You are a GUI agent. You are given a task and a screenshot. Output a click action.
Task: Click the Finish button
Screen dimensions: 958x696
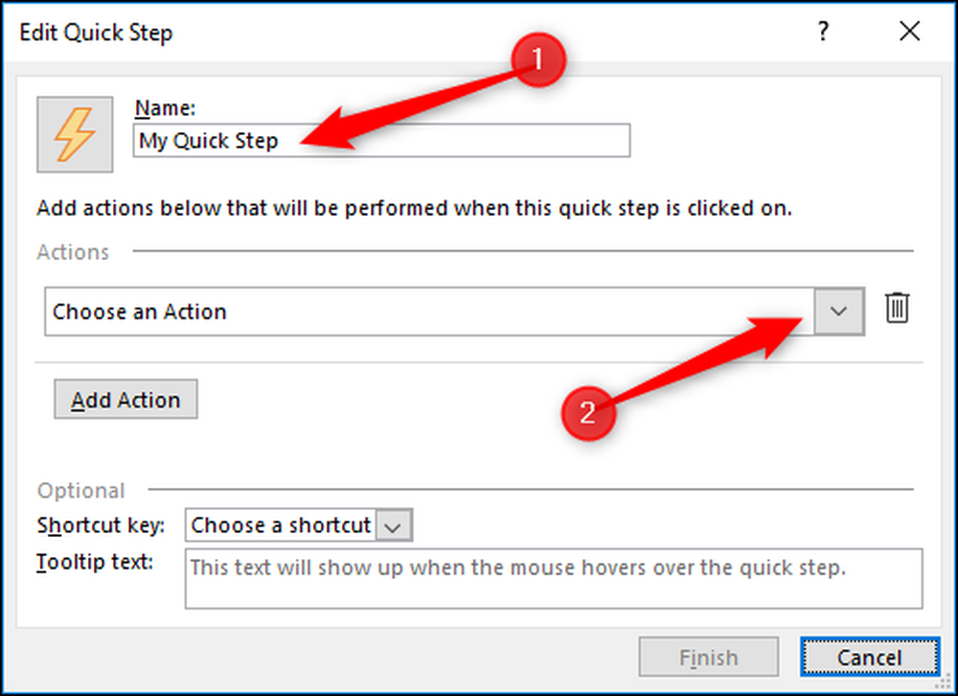tap(708, 658)
